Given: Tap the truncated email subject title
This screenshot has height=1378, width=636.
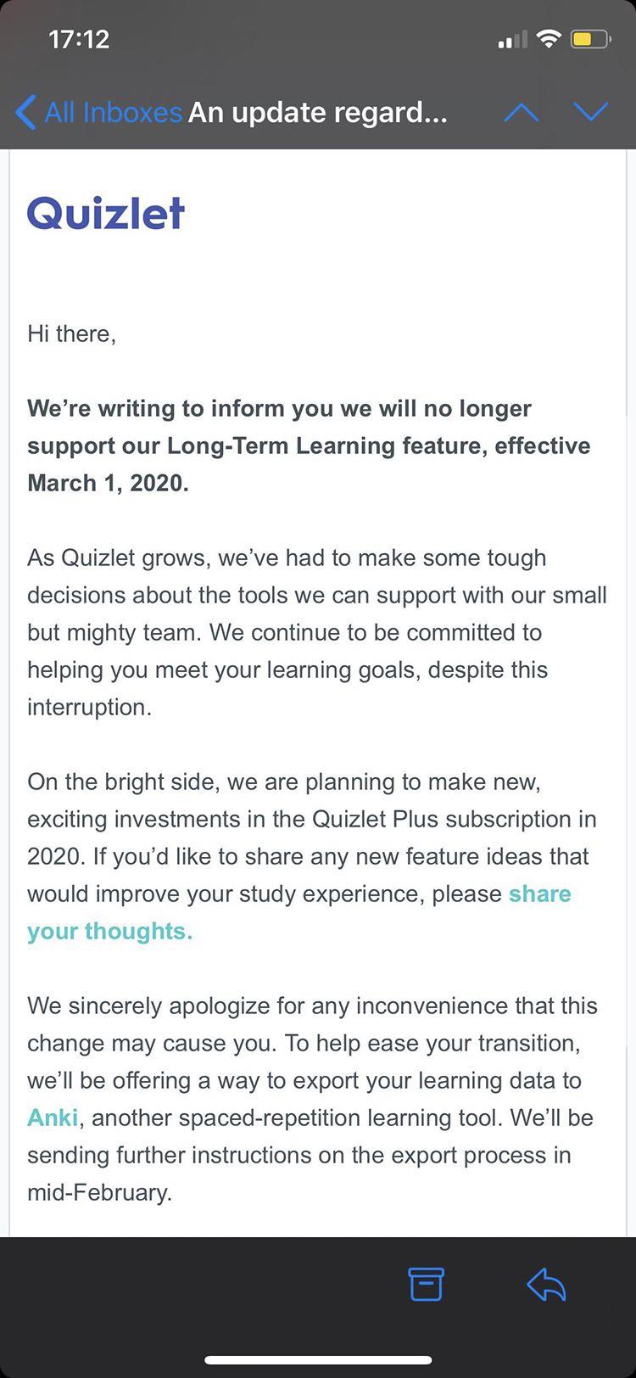Looking at the screenshot, I should pyautogui.click(x=318, y=111).
